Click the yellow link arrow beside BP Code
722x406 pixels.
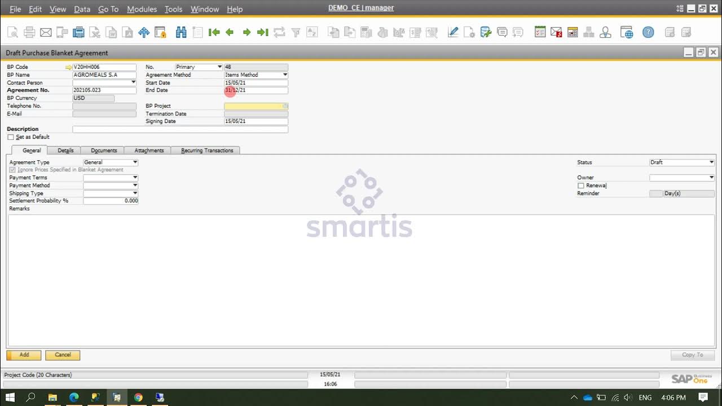69,67
